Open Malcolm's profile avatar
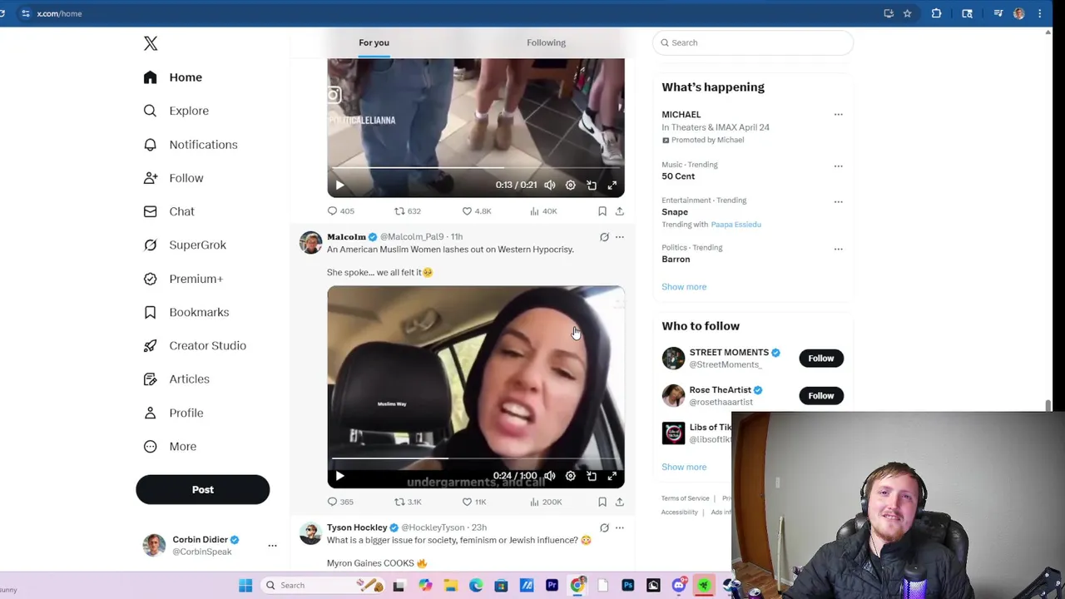This screenshot has width=1065, height=599. click(310, 243)
